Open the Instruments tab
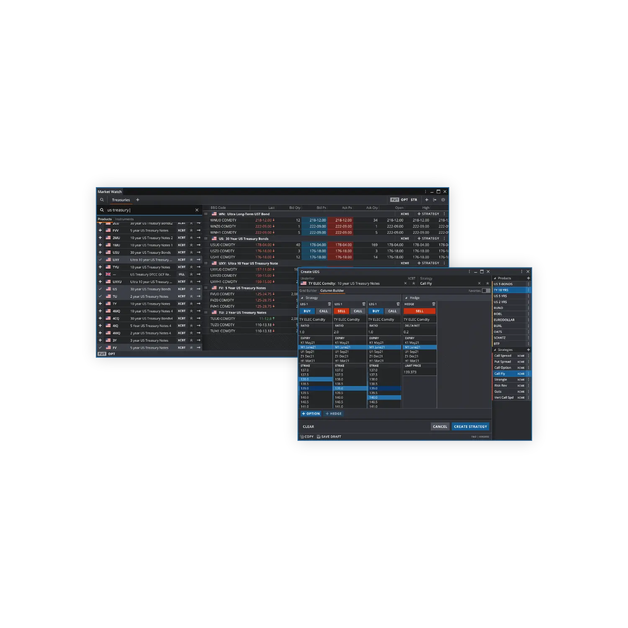628x628 pixels. point(124,219)
